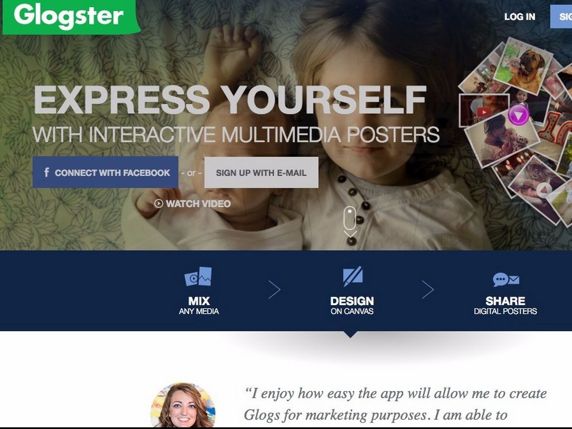The image size is (572, 429).
Task: Open the LOG IN link
Action: click(x=519, y=17)
